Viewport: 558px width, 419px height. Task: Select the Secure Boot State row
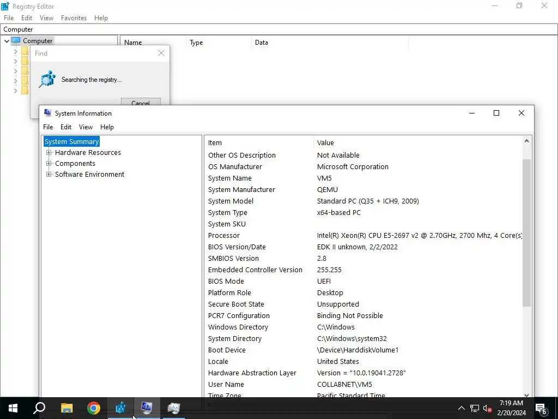point(363,304)
